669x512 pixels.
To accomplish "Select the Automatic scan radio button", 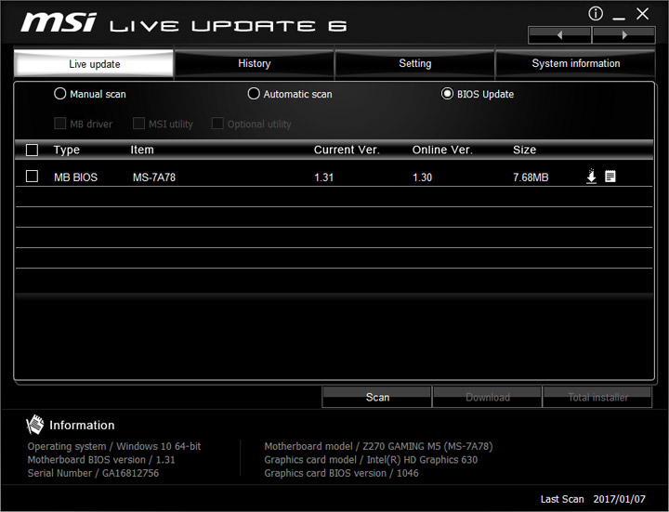I will pyautogui.click(x=254, y=94).
